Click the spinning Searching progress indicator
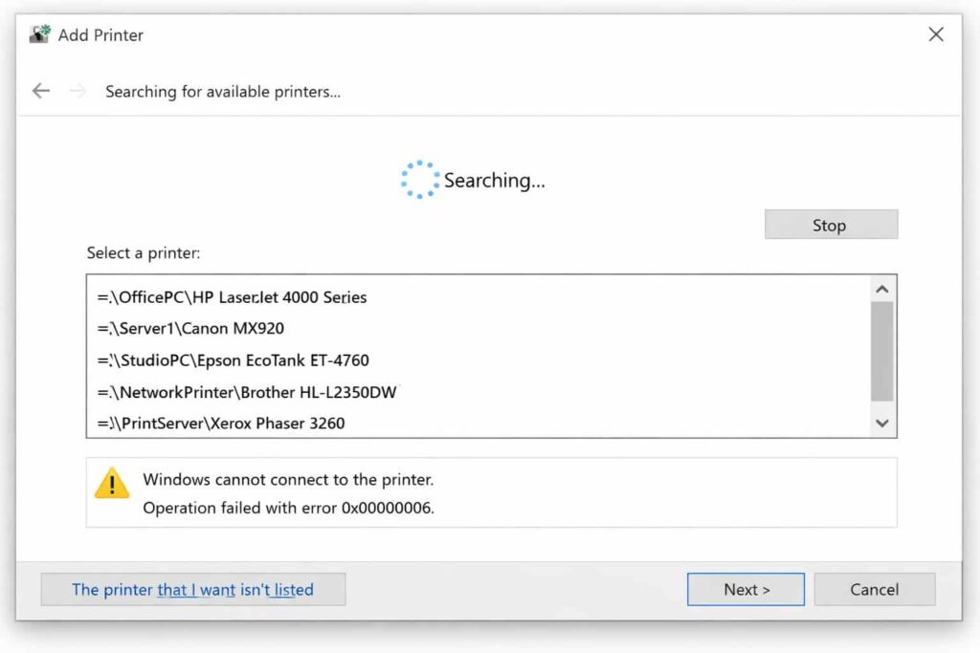The width and height of the screenshot is (980, 653). coord(419,180)
